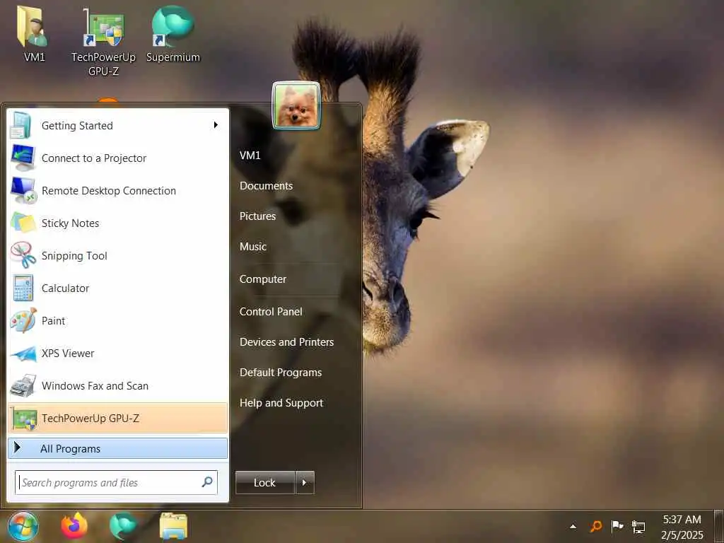Open Pictures library link
This screenshot has height=543, width=724.
coord(257,216)
